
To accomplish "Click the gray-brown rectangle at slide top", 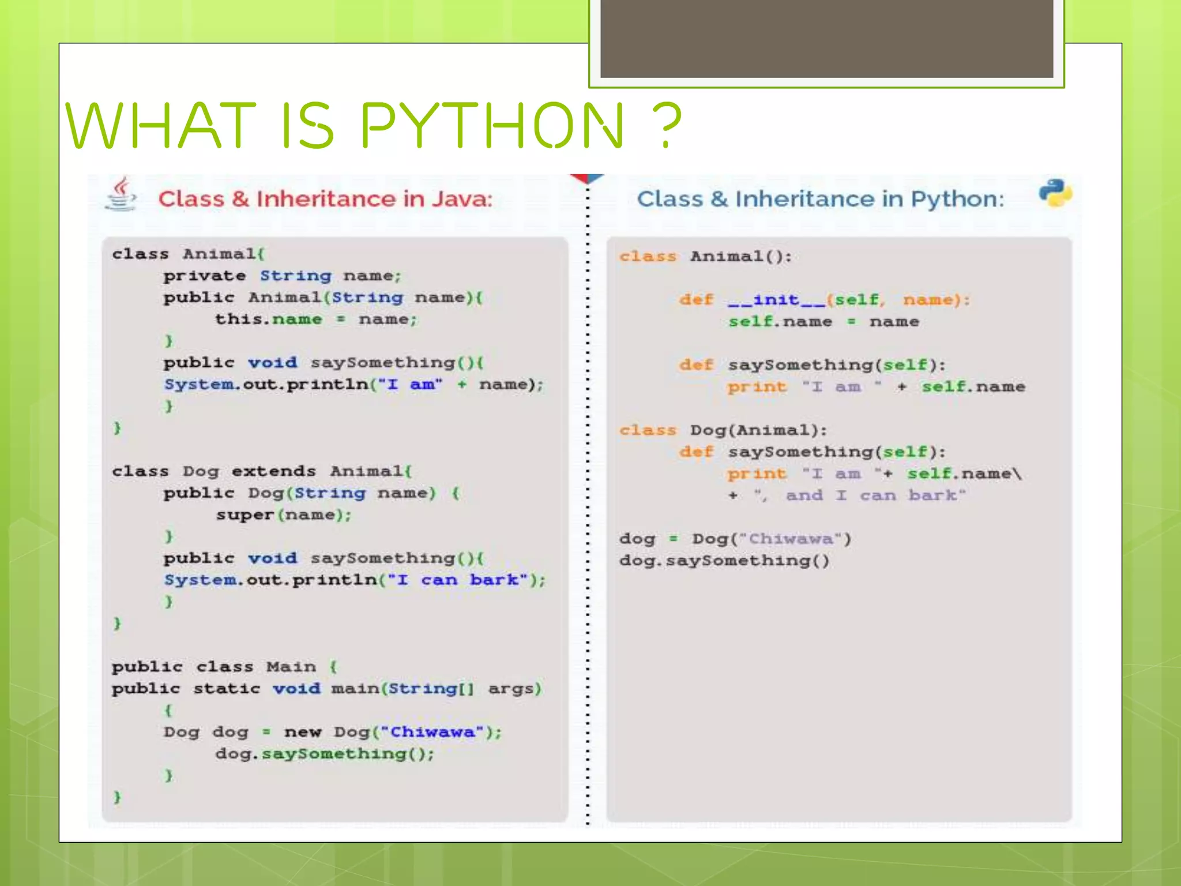I will [826, 39].
